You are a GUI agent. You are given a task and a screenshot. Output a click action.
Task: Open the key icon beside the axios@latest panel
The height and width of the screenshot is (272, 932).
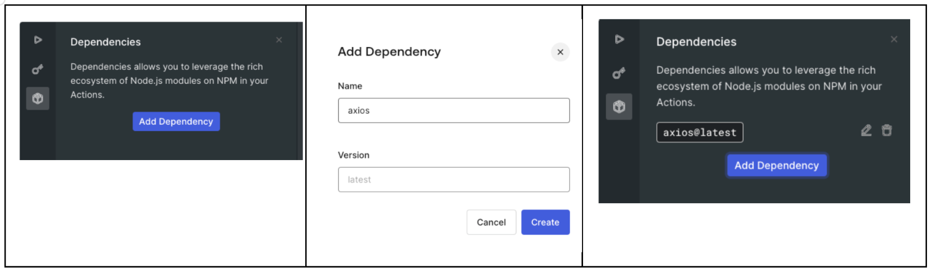(x=619, y=73)
